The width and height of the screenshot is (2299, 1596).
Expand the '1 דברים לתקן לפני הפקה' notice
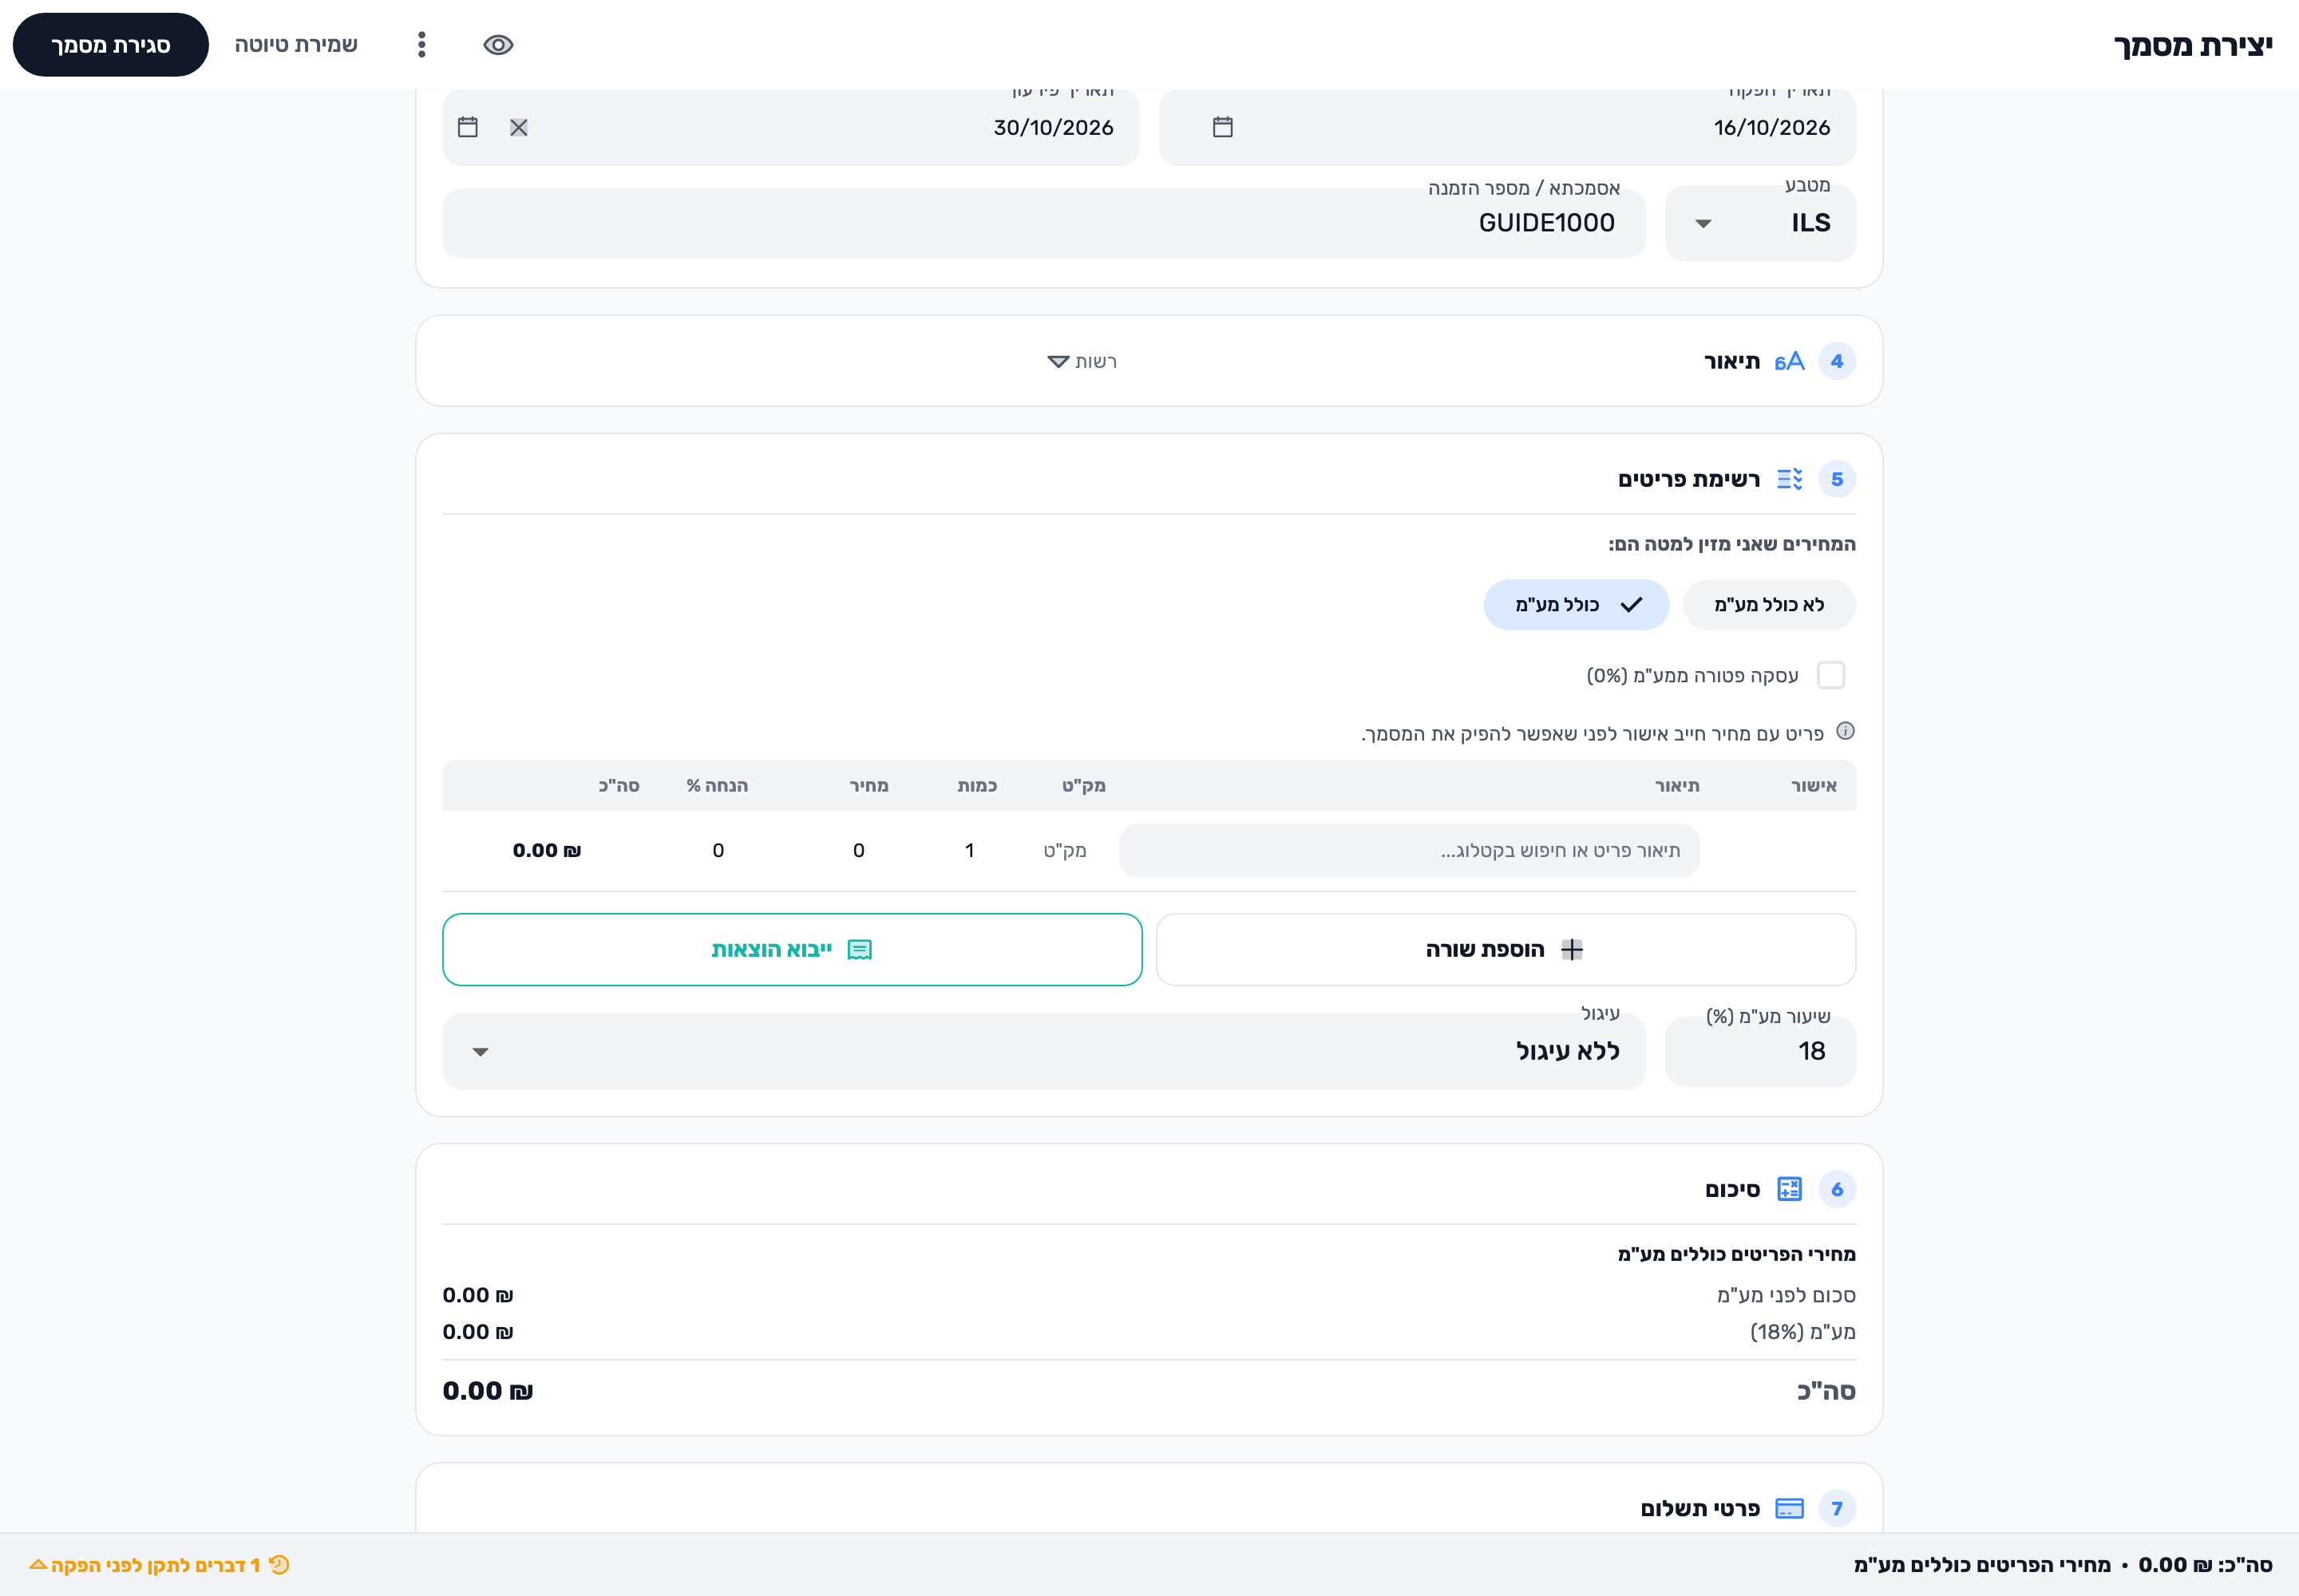pos(159,1565)
